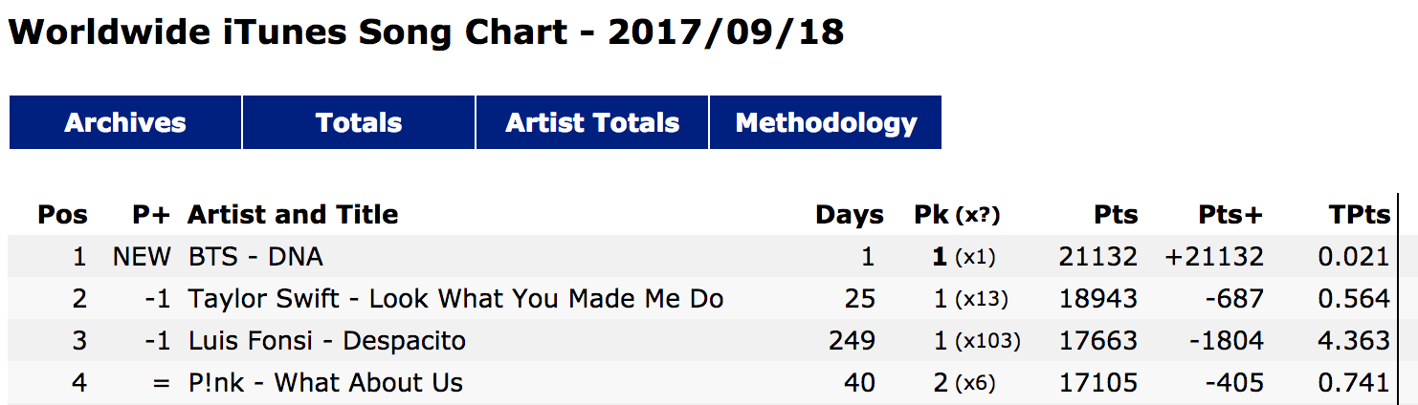The image size is (1418, 405).
Task: Select Taylor Swift - Look What You Made Me Do
Action: point(455,299)
